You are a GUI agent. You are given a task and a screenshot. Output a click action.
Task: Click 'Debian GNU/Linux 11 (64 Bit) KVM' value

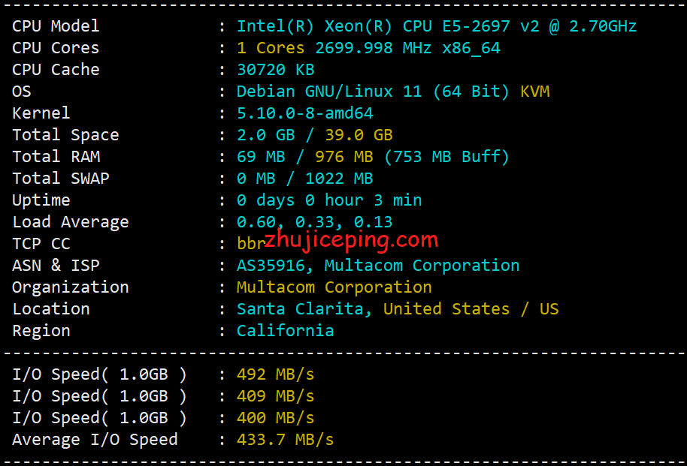pyautogui.click(x=393, y=92)
